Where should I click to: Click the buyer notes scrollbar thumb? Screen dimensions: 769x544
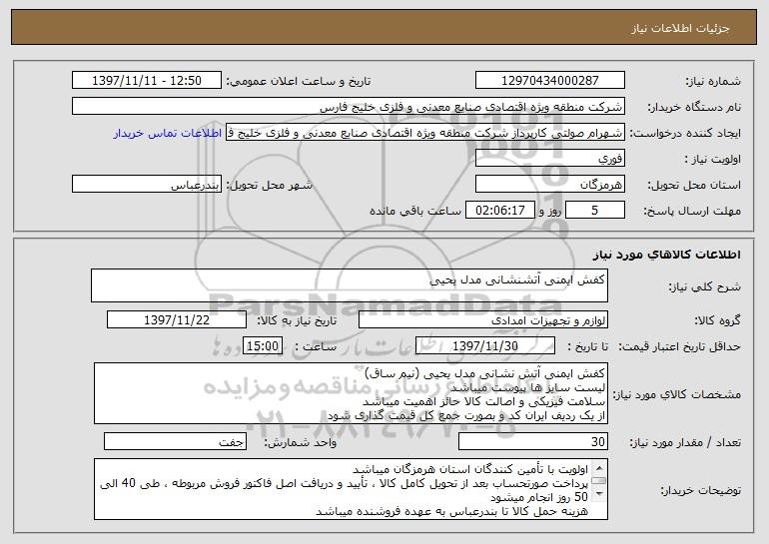pyautogui.click(x=599, y=481)
